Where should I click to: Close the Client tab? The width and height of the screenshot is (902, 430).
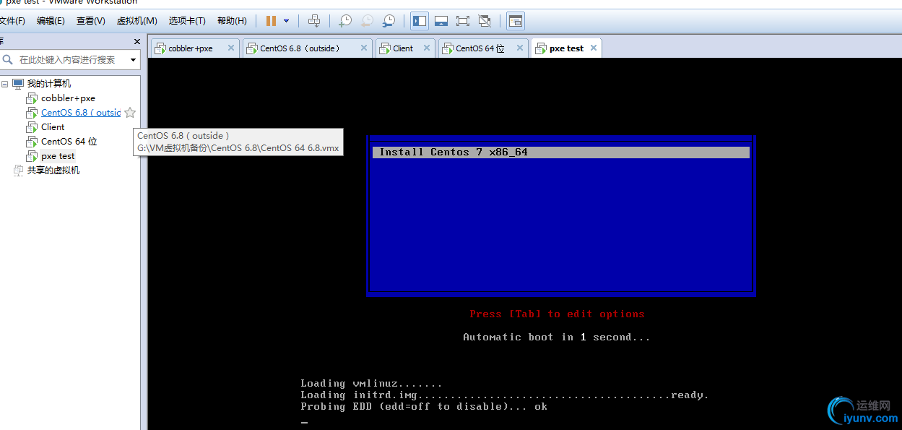[x=428, y=48]
